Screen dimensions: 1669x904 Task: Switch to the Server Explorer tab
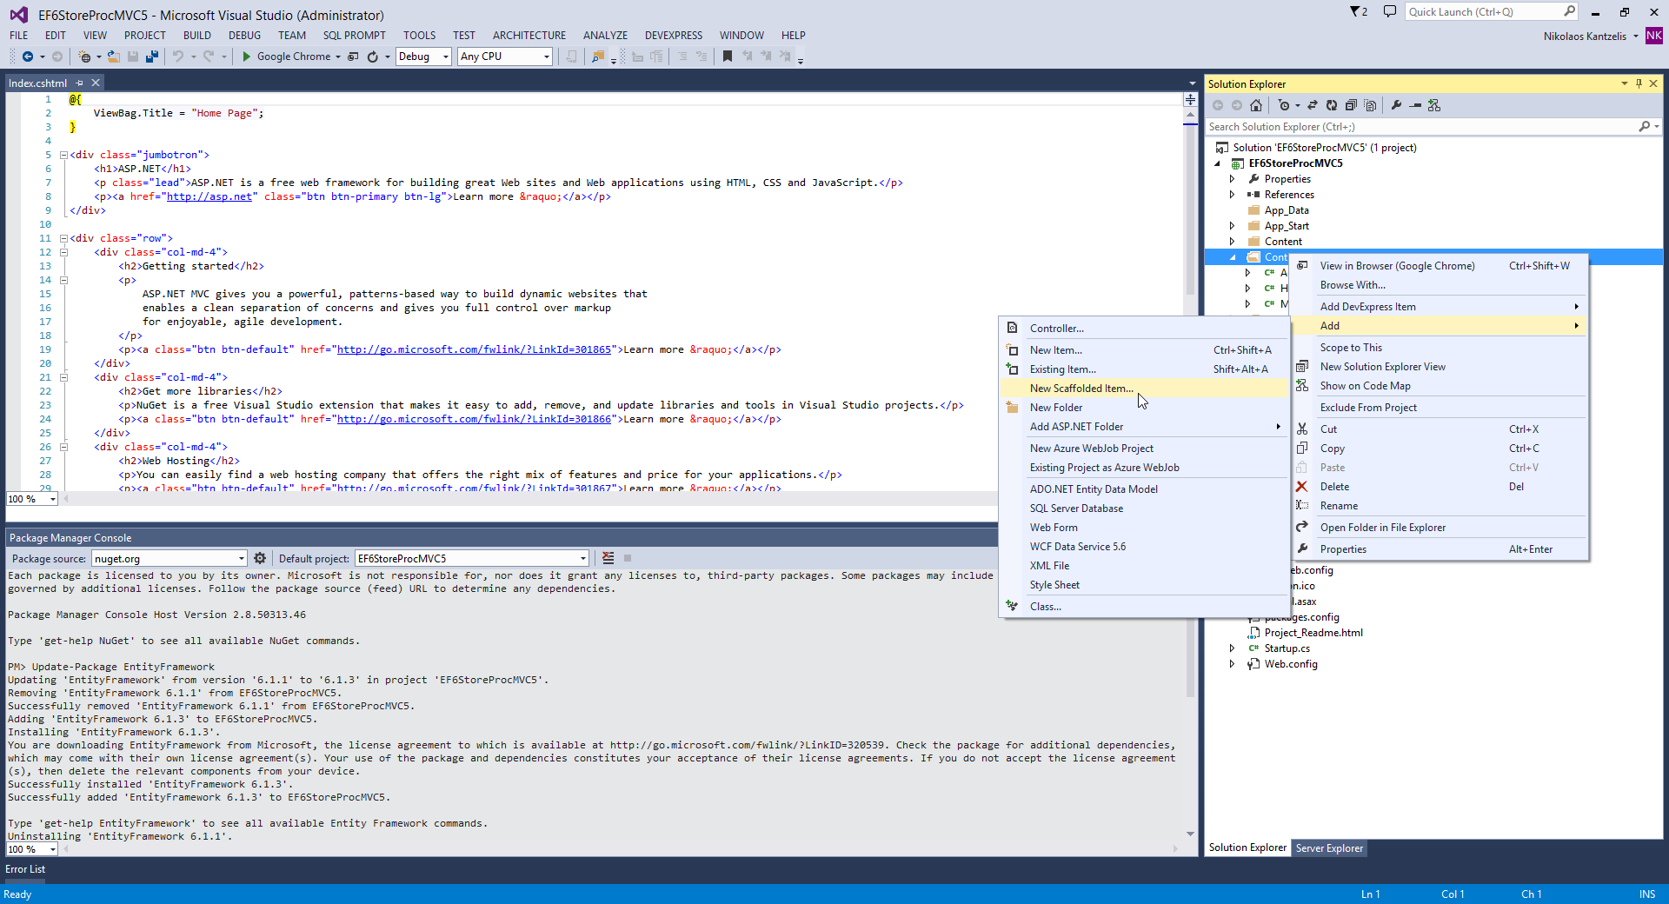coord(1328,848)
